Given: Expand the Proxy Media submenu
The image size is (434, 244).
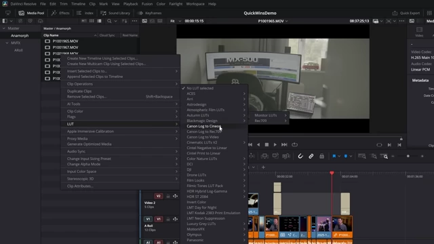Looking at the screenshot, I should tap(121, 138).
